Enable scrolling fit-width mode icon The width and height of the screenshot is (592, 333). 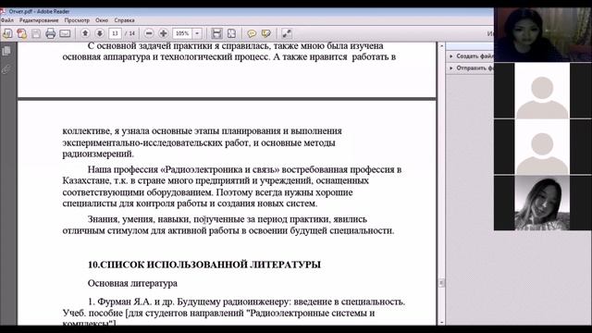216,33
